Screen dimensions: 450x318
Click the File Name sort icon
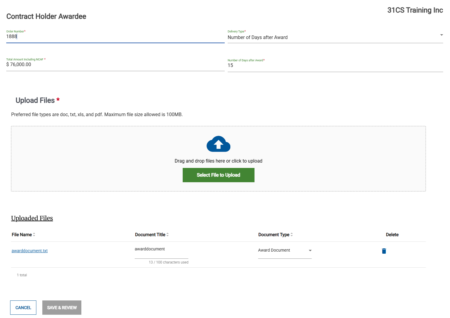point(33,234)
